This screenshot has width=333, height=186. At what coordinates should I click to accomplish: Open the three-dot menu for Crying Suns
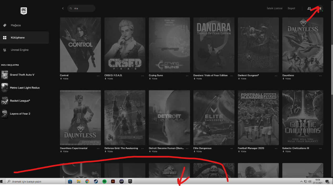pos(187,76)
